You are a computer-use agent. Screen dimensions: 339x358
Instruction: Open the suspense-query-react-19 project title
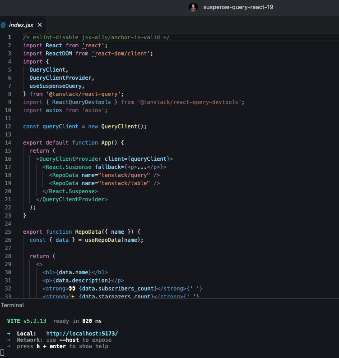(238, 7)
